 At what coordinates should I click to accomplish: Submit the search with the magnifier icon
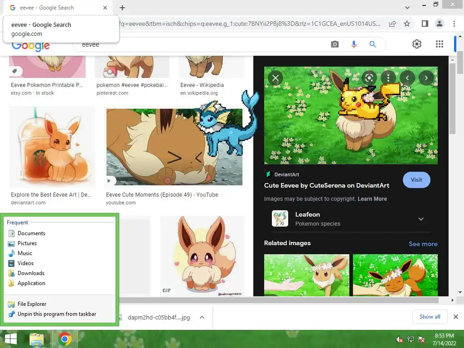(x=372, y=44)
